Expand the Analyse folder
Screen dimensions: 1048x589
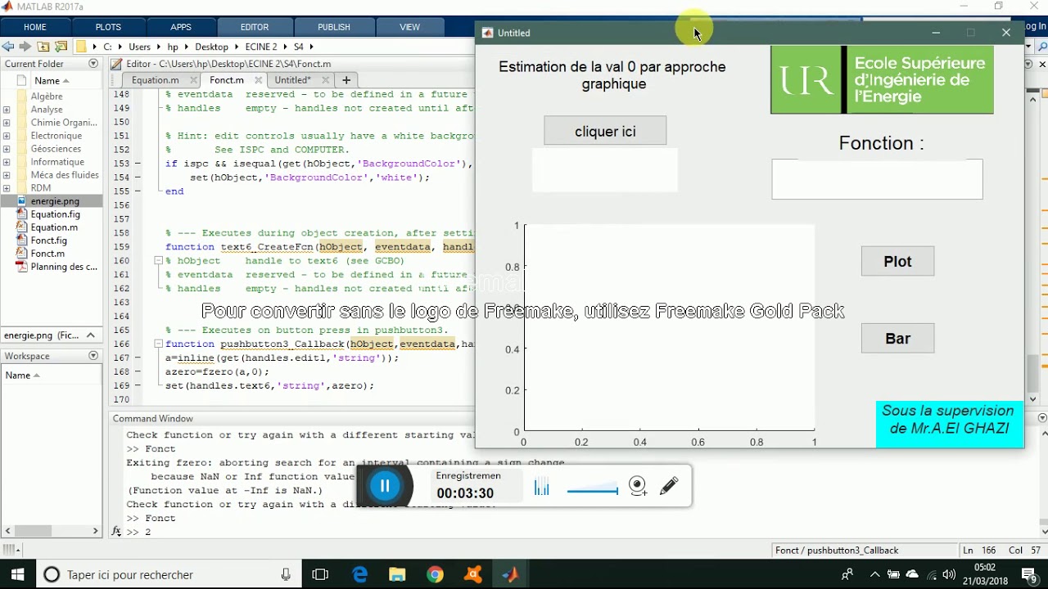pyautogui.click(x=7, y=110)
